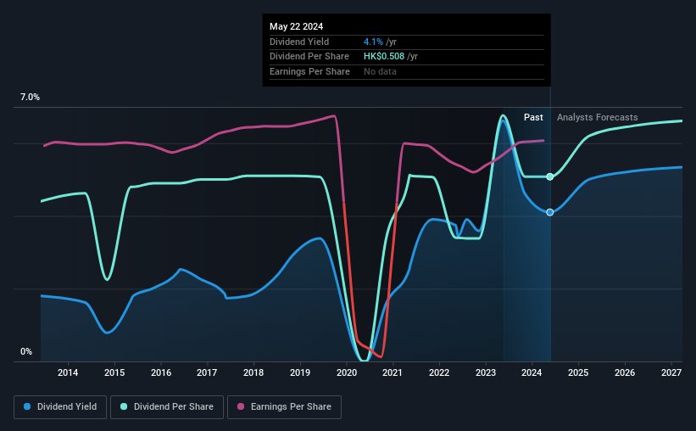This screenshot has height=431, width=696.
Task: Click the 2016 x-axis label
Action: (x=161, y=372)
